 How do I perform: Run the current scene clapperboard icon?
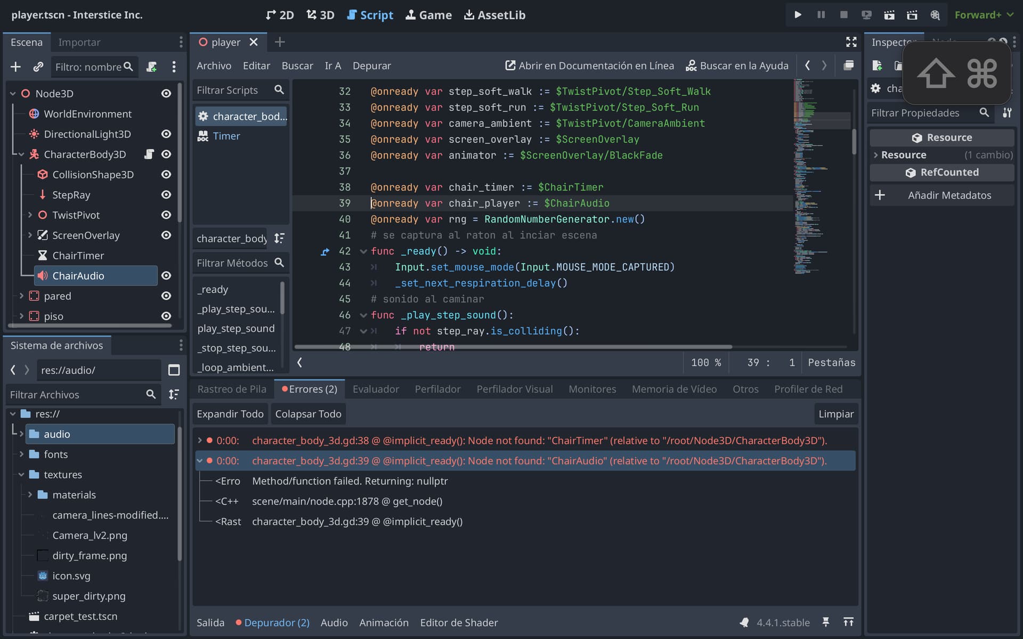click(x=889, y=15)
